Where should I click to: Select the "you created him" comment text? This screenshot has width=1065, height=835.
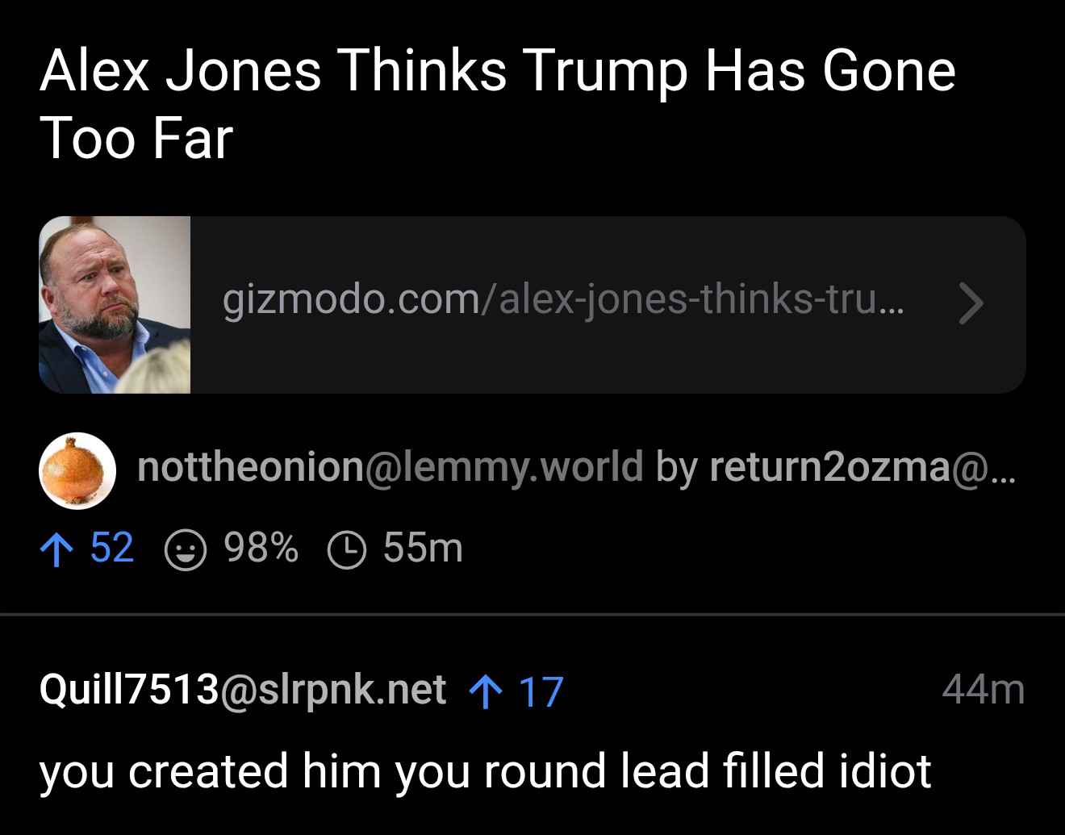pyautogui.click(x=485, y=771)
